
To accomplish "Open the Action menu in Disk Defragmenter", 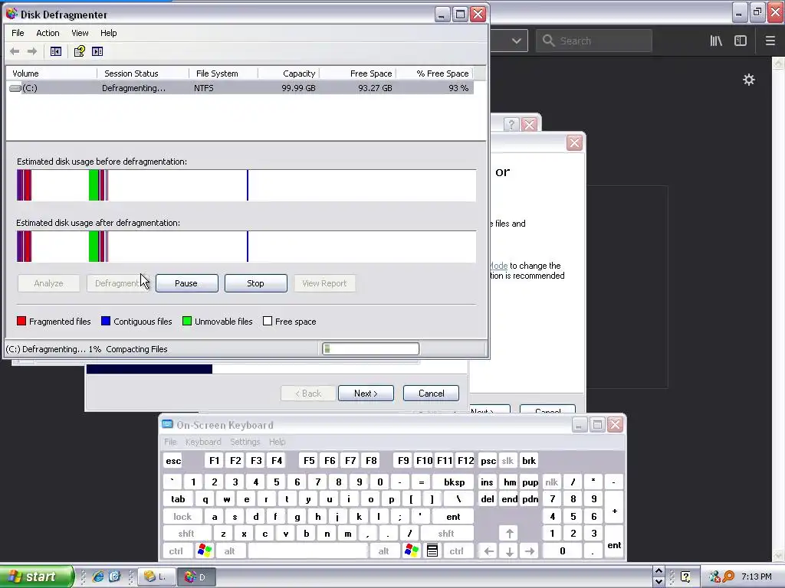I will coord(48,33).
